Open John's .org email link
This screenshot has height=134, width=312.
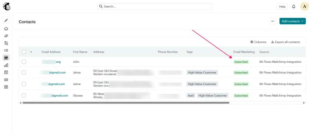point(51,62)
